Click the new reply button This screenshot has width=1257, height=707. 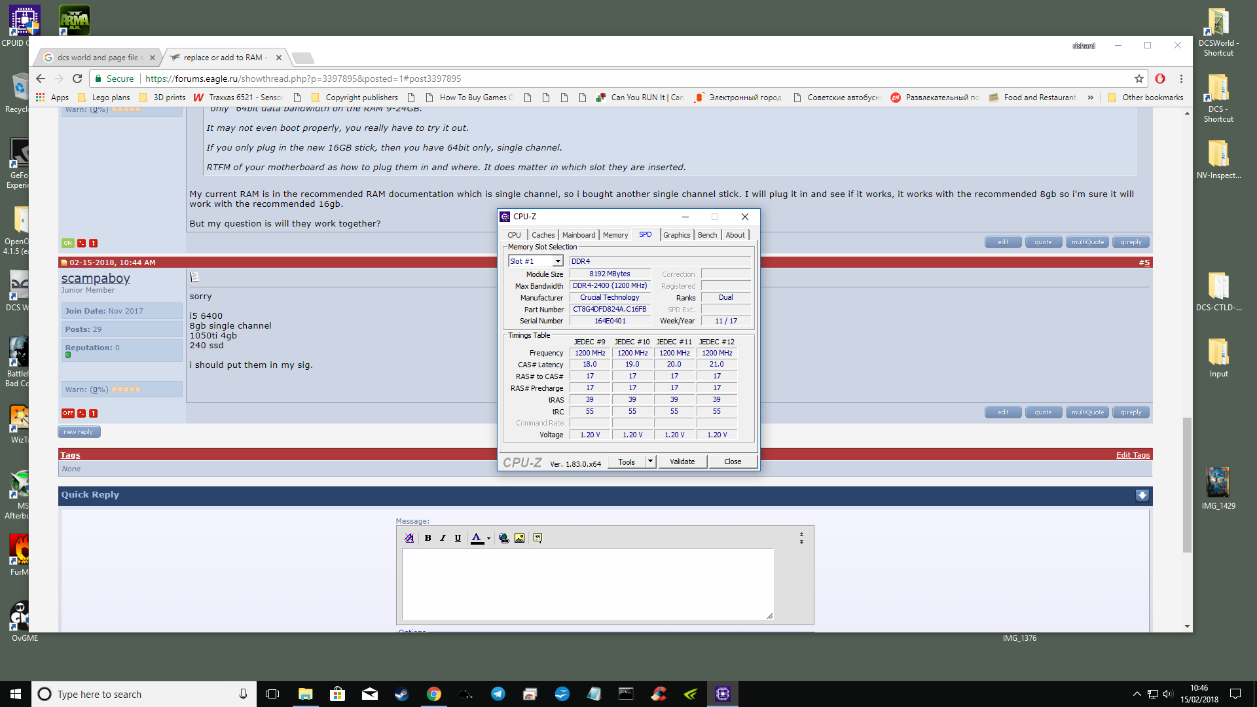coord(79,432)
